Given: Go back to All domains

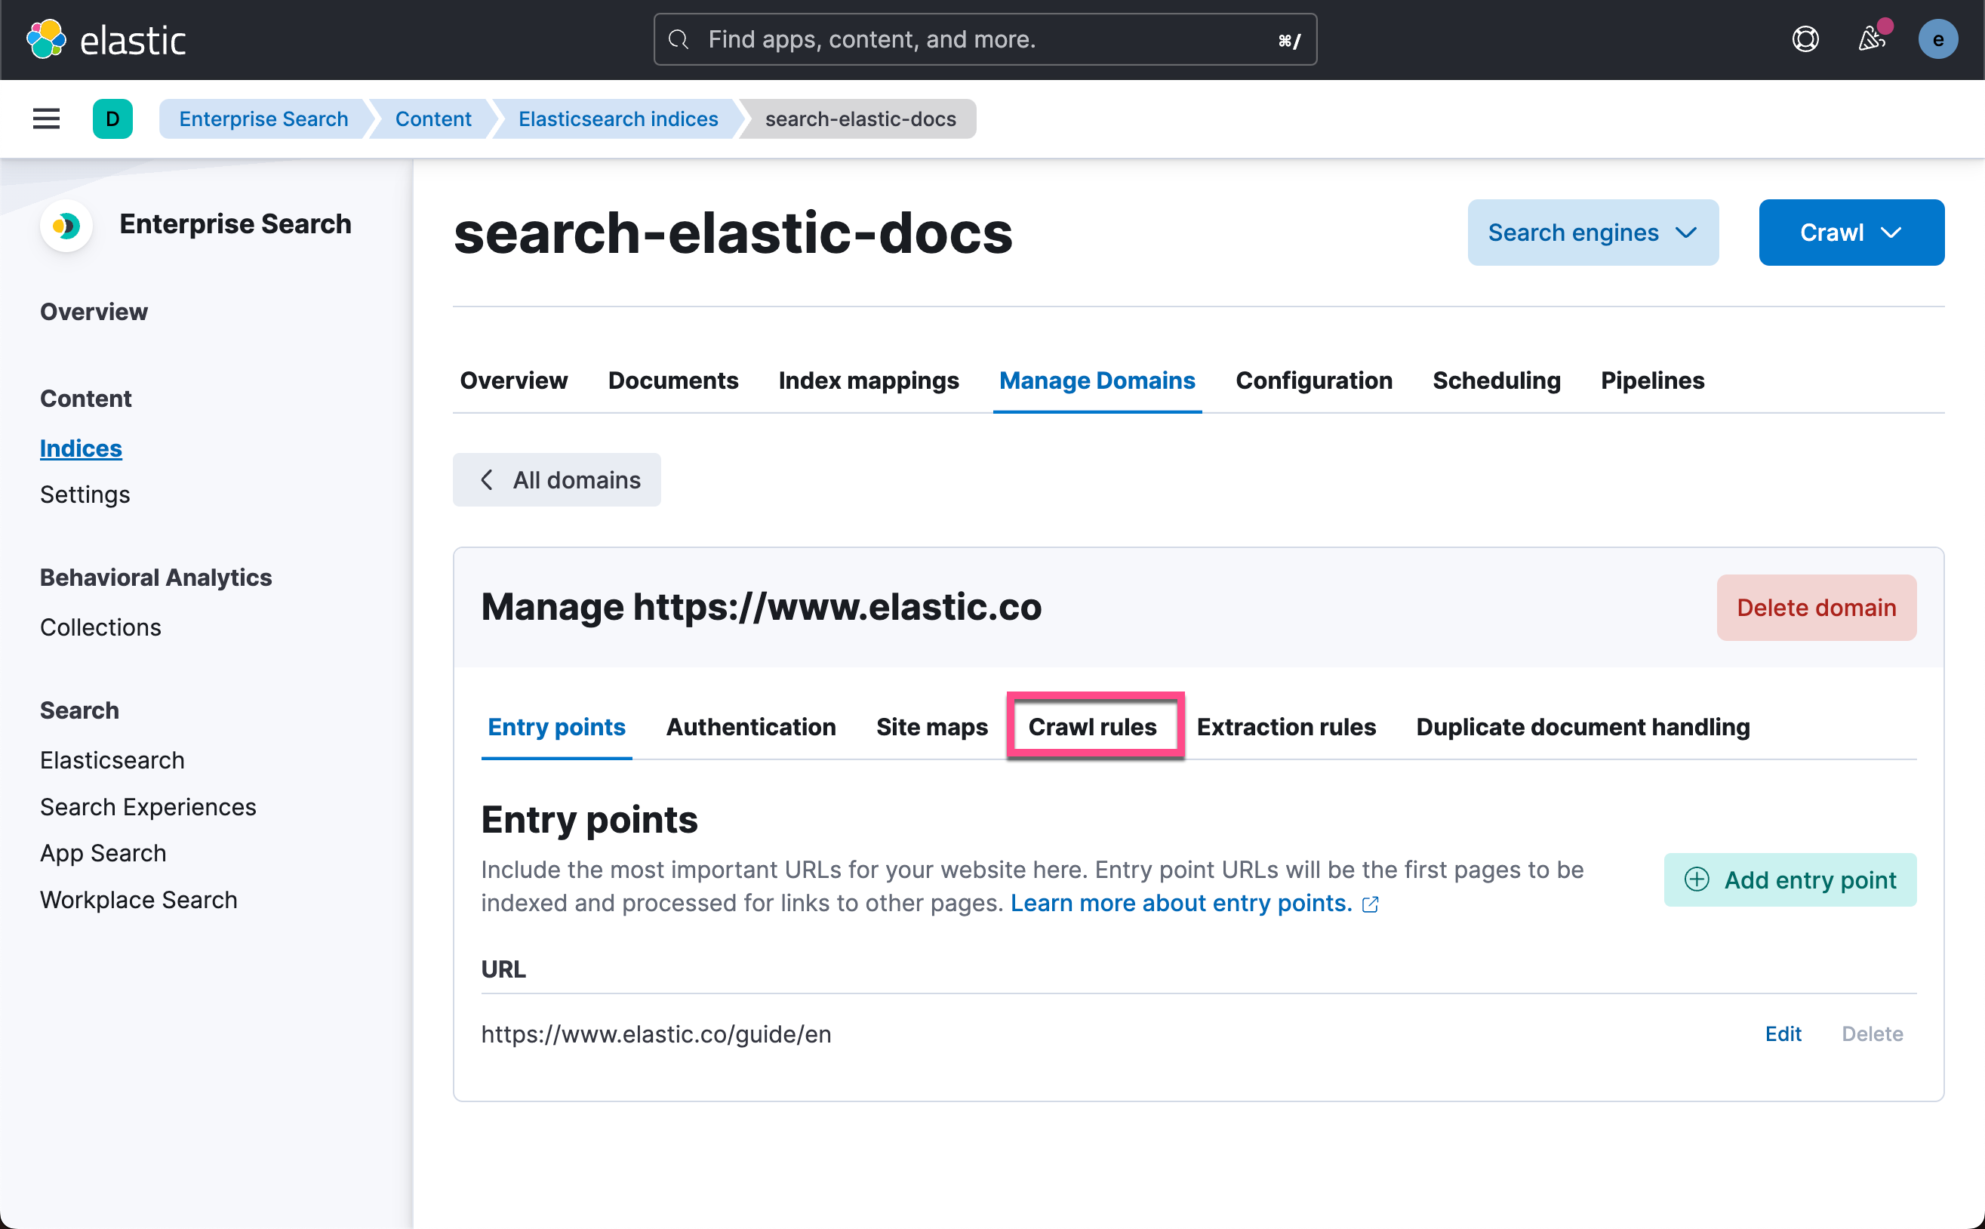Looking at the screenshot, I should pyautogui.click(x=556, y=479).
